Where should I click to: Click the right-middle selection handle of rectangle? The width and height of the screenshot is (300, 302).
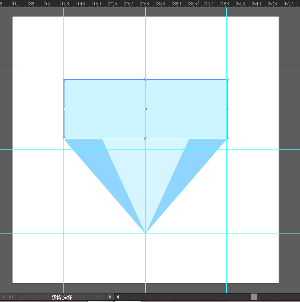click(227, 109)
